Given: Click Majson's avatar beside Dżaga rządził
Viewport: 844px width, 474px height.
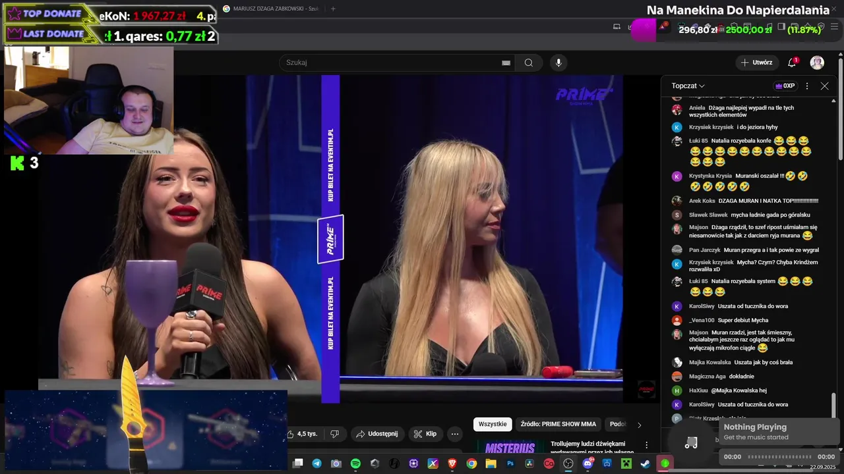Looking at the screenshot, I should (x=677, y=228).
